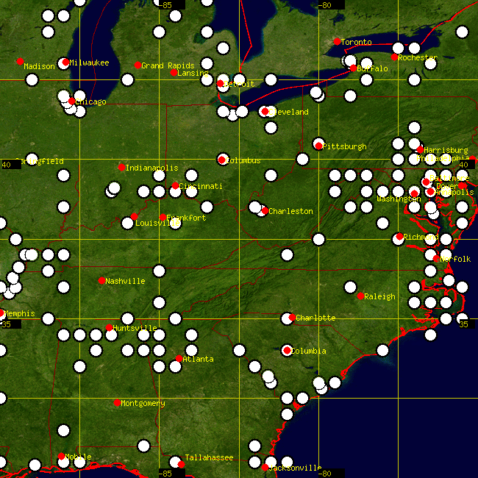The height and width of the screenshot is (478, 478).
Task: Click the Madison label text
Action: pyautogui.click(x=39, y=66)
